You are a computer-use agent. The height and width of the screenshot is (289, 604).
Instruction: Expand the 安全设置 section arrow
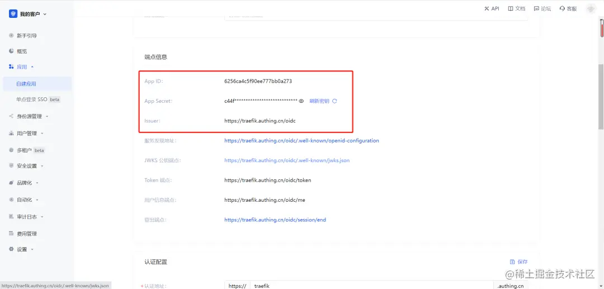click(42, 166)
